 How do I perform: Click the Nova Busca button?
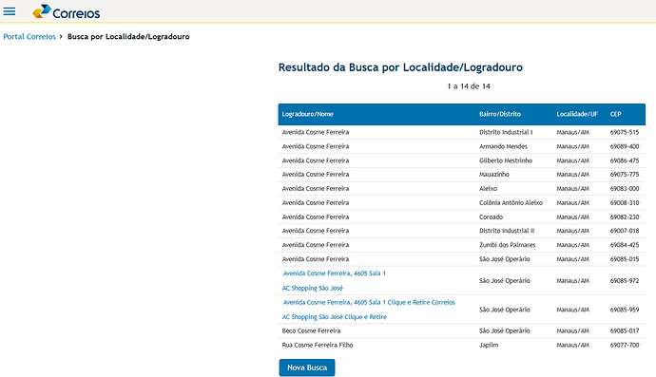(307, 368)
